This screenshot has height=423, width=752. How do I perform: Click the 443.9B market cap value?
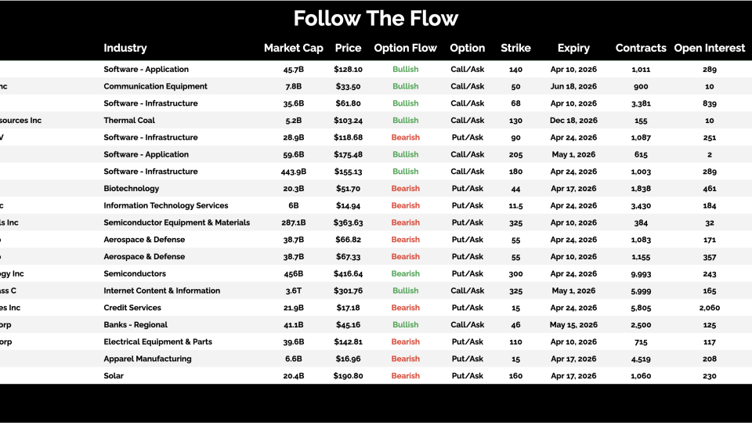click(x=293, y=172)
